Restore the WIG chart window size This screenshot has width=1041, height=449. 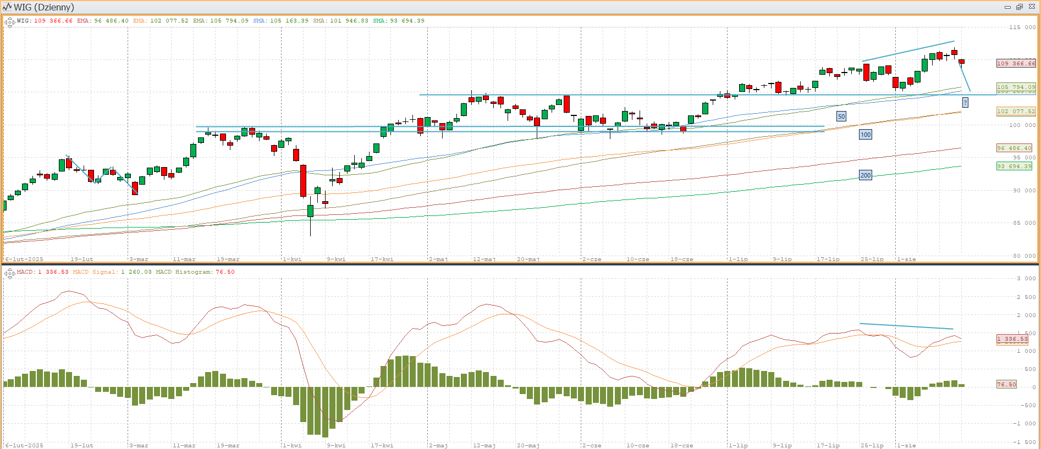point(1019,7)
